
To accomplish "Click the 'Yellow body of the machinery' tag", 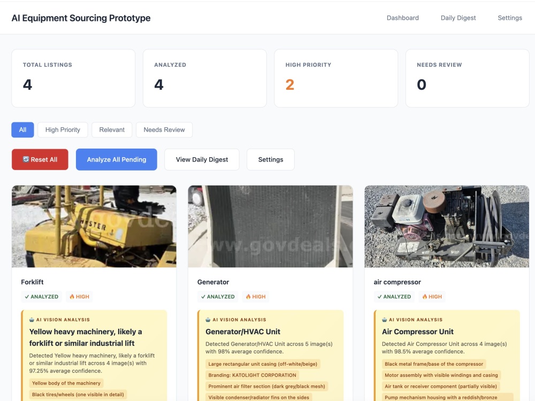I will click(x=66, y=383).
